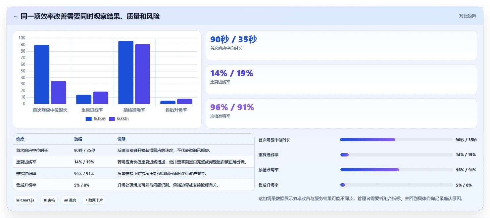
Task: Click the 抽检准确率 progress bar
Action: (396, 170)
